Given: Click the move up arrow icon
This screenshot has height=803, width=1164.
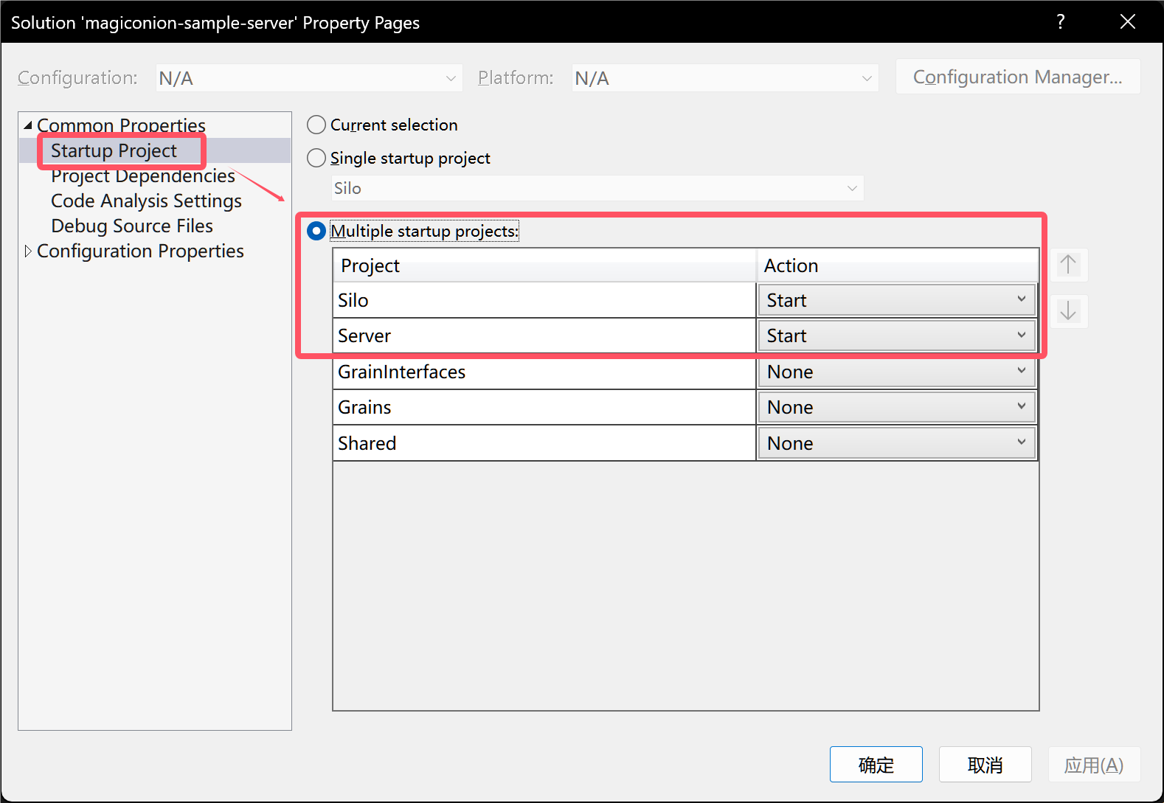Looking at the screenshot, I should pos(1068,265).
